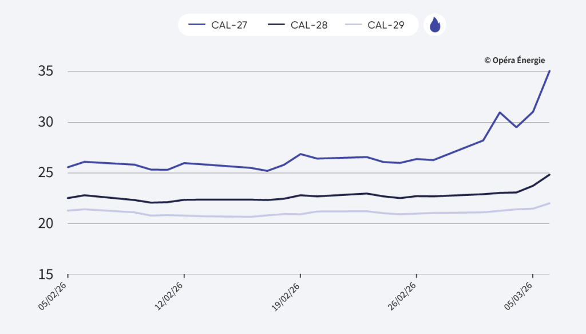
Task: Click the CAL-28 line end point
Action: [549, 174]
